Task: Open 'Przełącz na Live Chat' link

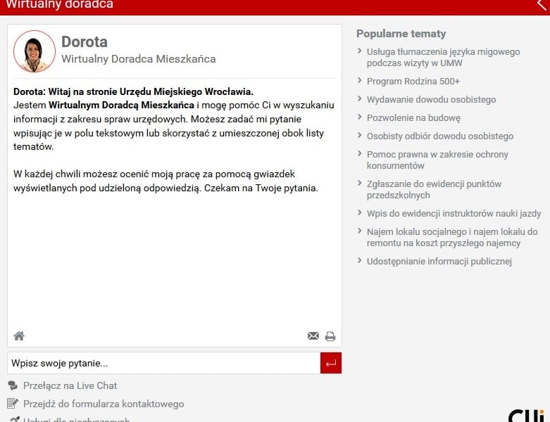Action: click(x=70, y=385)
